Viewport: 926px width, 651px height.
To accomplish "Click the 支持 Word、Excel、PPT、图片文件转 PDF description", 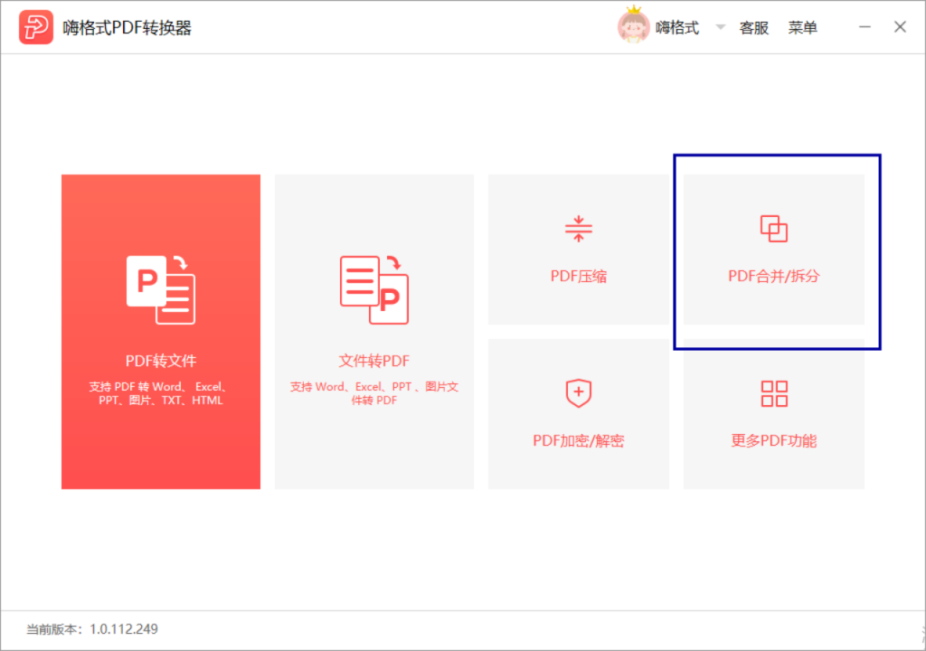I will click(373, 393).
